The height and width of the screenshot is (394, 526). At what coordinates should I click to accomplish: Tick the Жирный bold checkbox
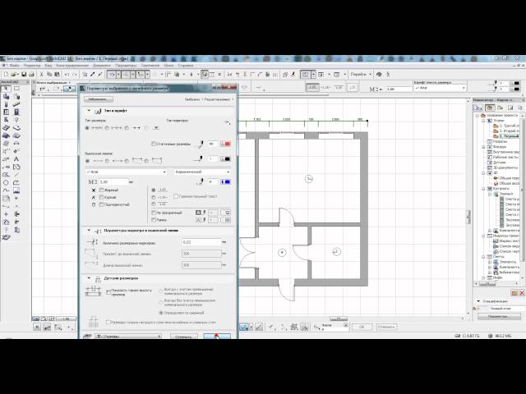pyautogui.click(x=101, y=190)
